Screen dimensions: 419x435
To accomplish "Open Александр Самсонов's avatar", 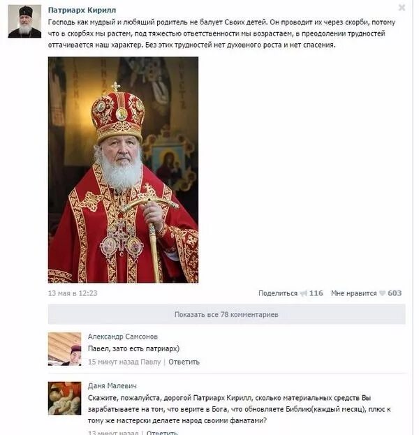I will (65, 349).
